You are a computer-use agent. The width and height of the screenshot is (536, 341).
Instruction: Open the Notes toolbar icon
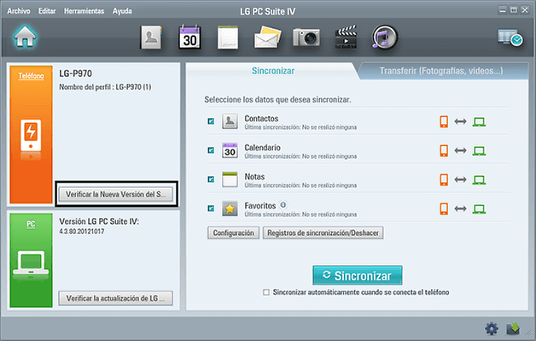228,37
